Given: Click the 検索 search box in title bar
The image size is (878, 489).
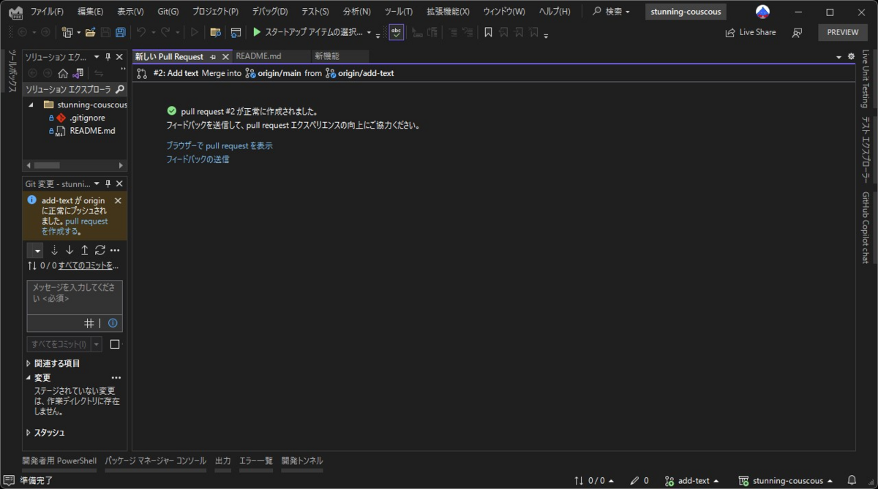Looking at the screenshot, I should tap(612, 12).
